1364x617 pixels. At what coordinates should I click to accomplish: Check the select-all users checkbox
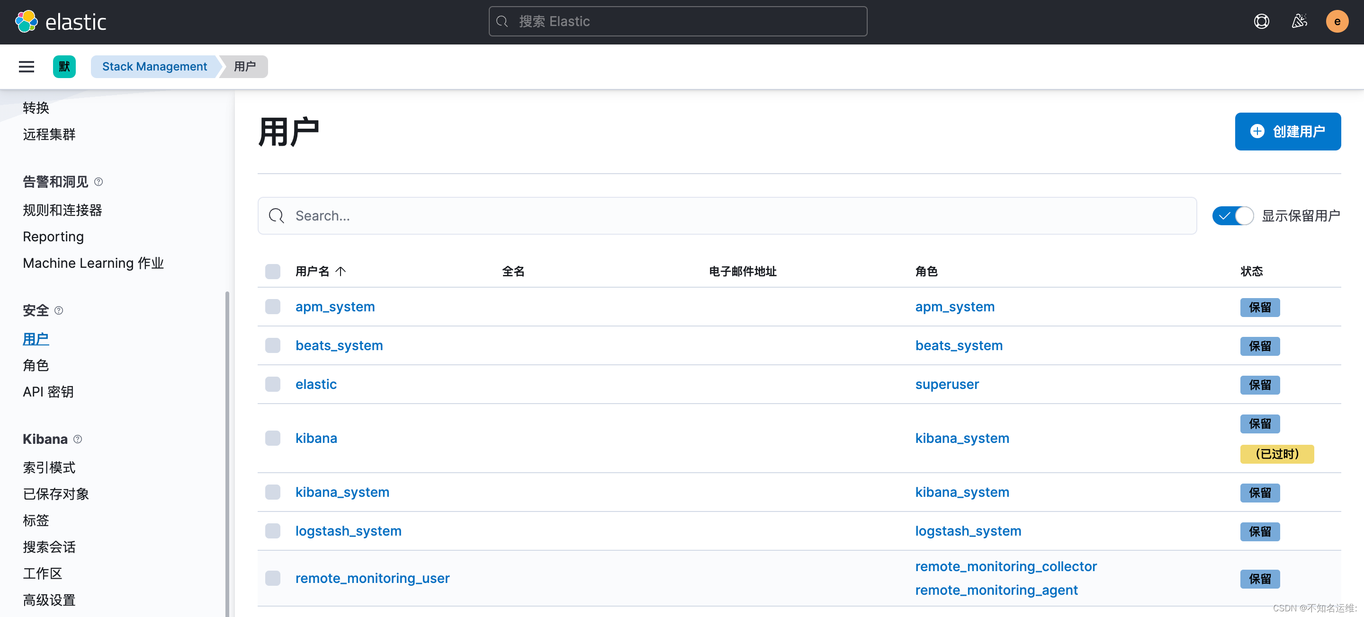click(273, 272)
